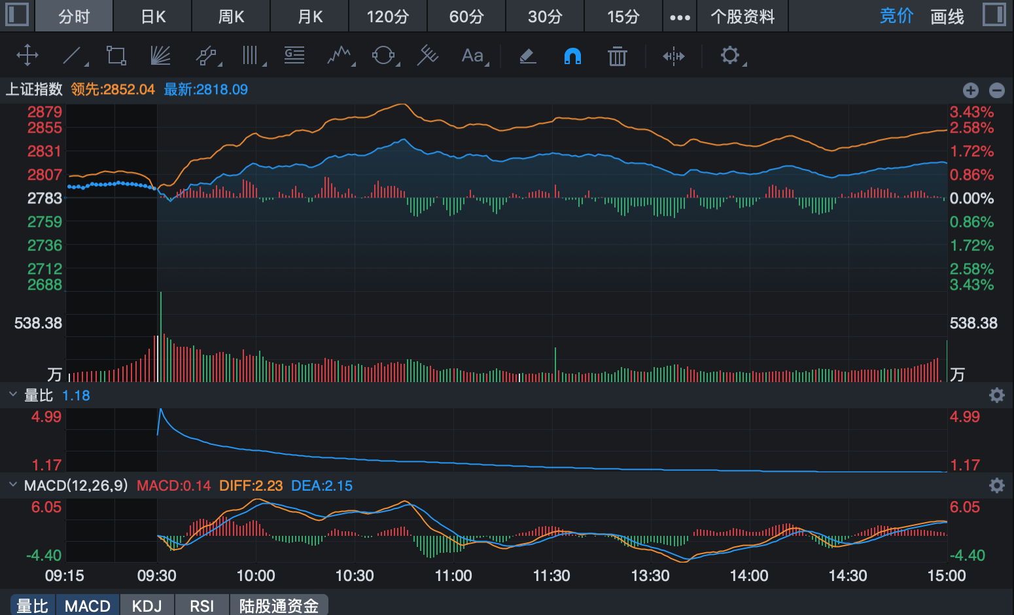Select the 120分 timeframe tab
Screen dimensions: 1014x615
[x=388, y=16]
